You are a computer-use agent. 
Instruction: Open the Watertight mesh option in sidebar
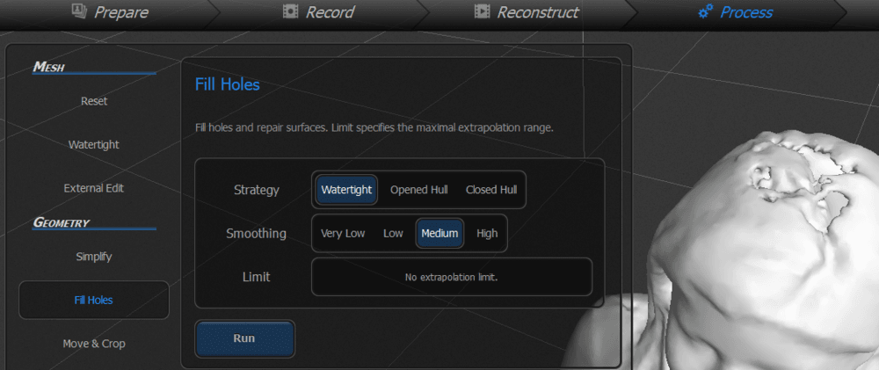tap(94, 145)
